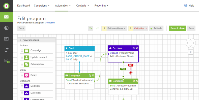Redo the last undone change

[97, 28]
